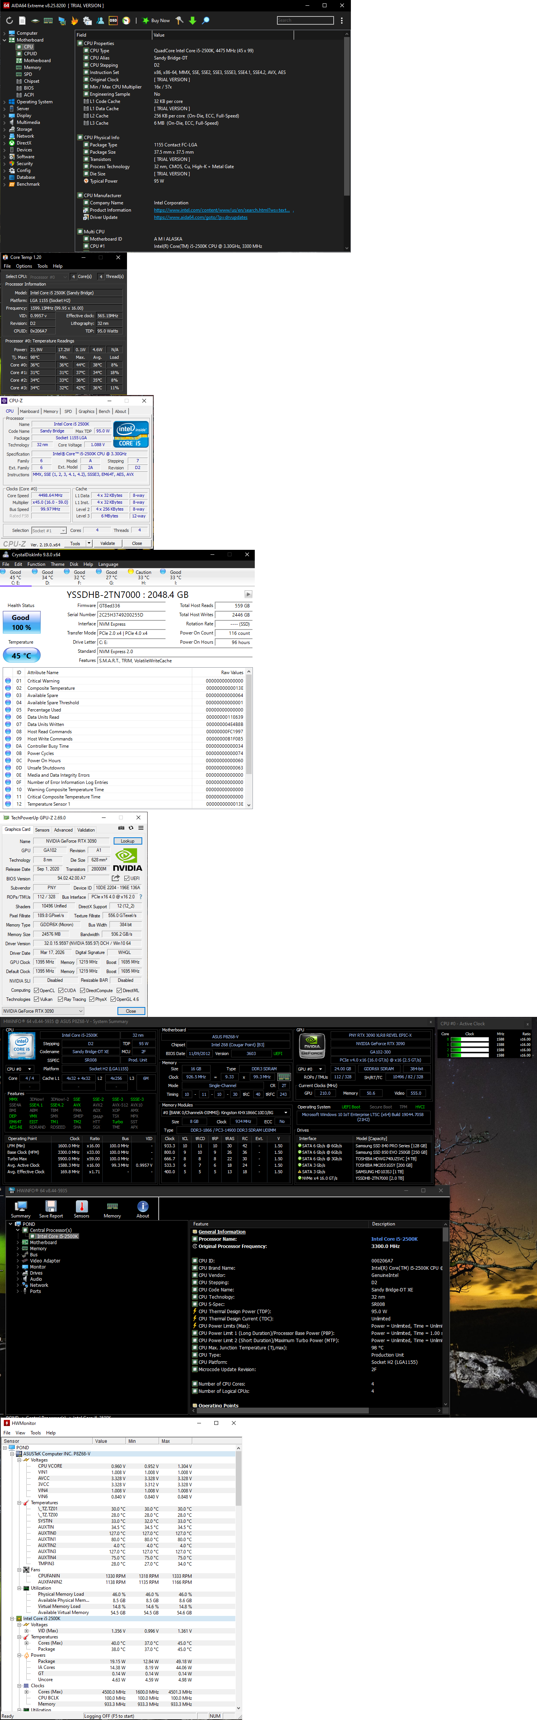Click NVIDIA logo in GPU-Z
The width and height of the screenshot is (537, 1720).
point(127,860)
